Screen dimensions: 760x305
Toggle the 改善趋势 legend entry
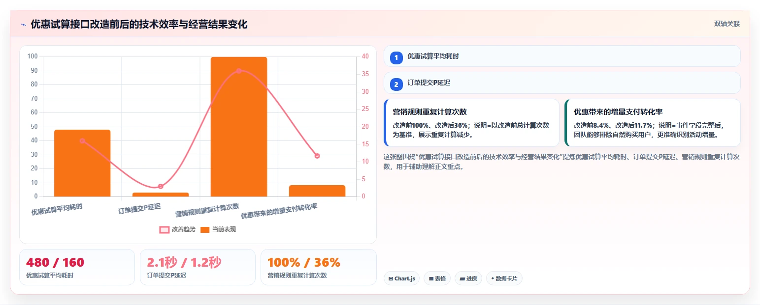coord(177,229)
